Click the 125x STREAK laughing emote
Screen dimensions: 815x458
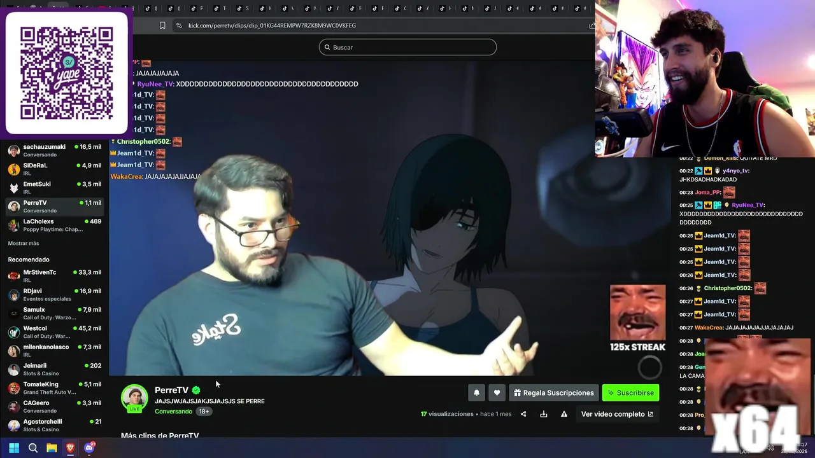tap(637, 313)
